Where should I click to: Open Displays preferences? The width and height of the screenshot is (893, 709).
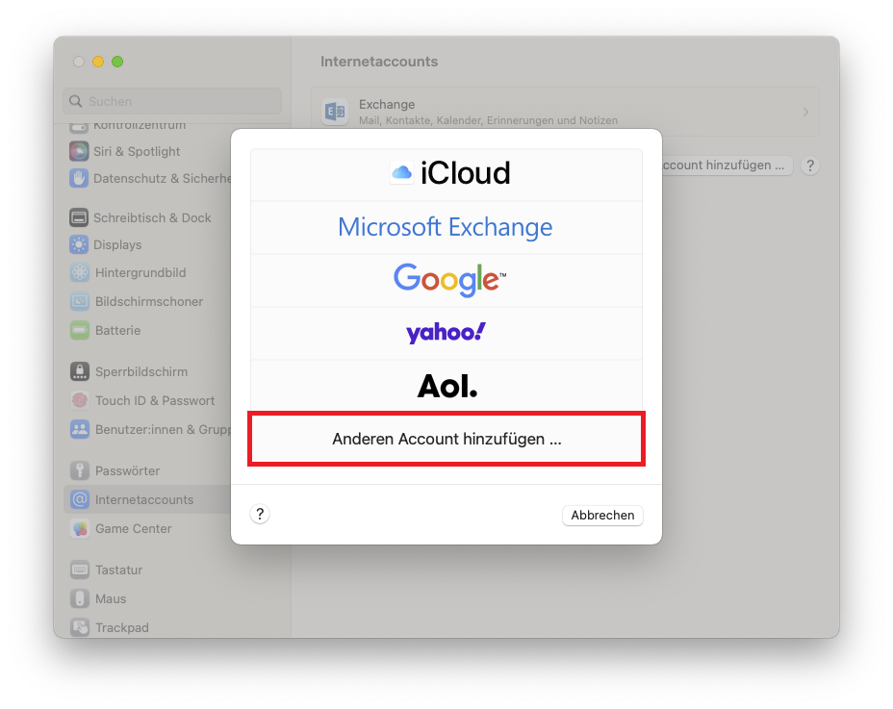tap(78, 244)
